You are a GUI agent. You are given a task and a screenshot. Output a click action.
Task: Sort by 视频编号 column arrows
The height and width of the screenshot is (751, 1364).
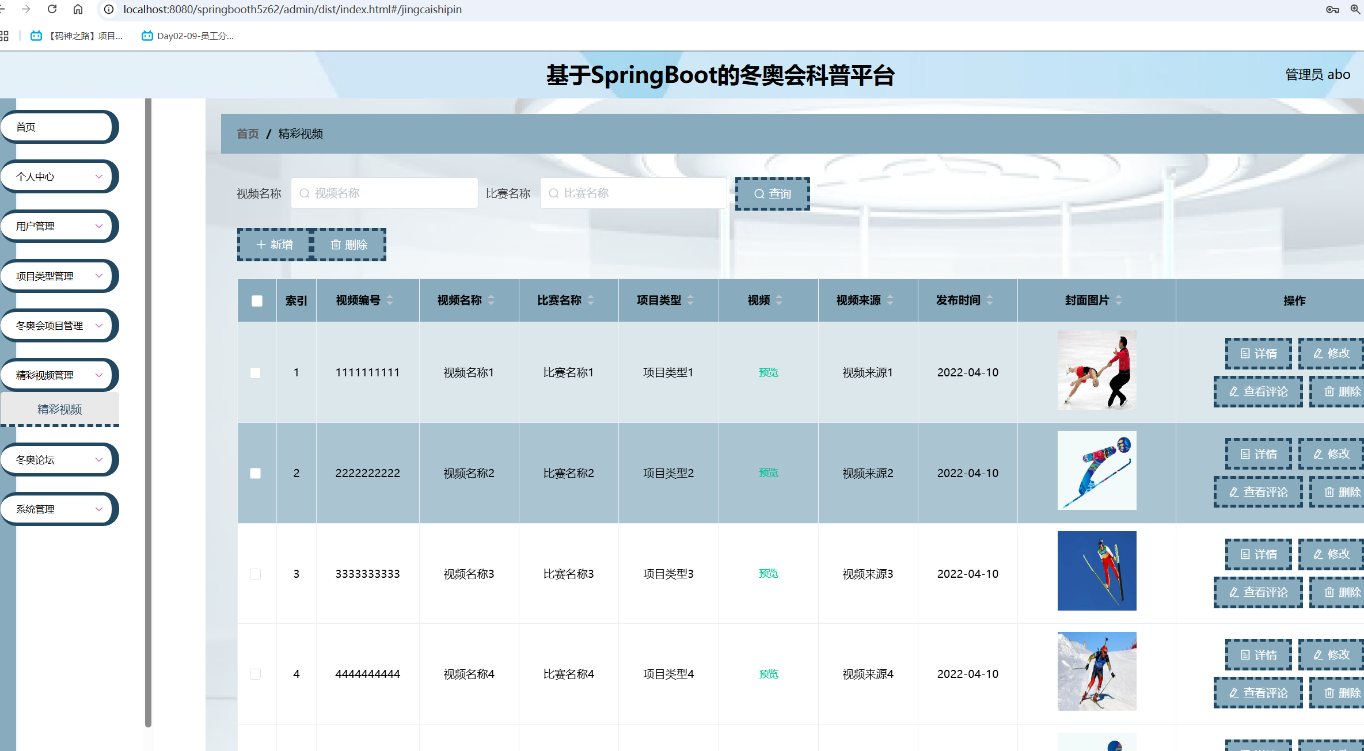390,300
